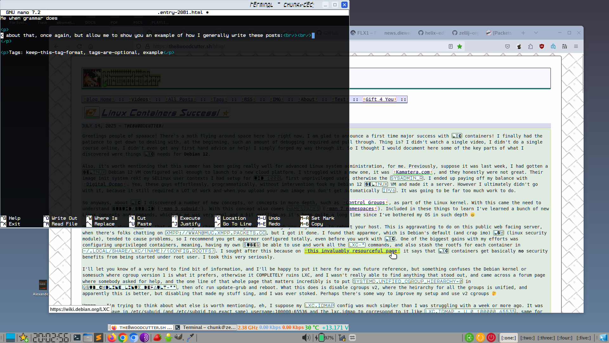Open the man 7 namespaces link

coord(351,209)
